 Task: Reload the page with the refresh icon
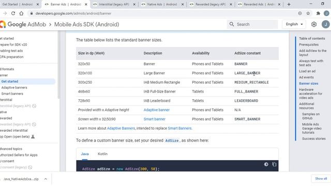[13, 13]
